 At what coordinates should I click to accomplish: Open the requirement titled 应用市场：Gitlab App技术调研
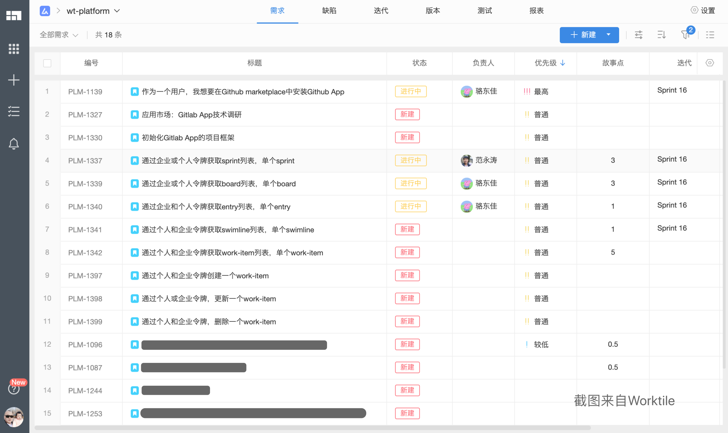[x=192, y=115]
